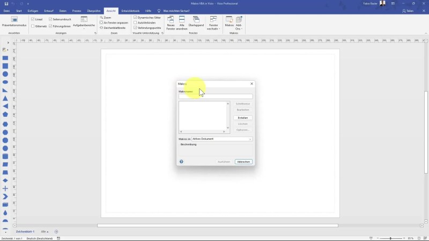
Task: Select the upward triangle shape
Action: coord(5,99)
